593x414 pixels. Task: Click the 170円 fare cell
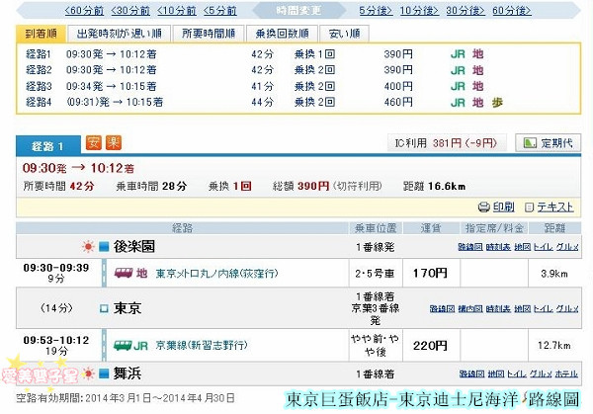(431, 273)
